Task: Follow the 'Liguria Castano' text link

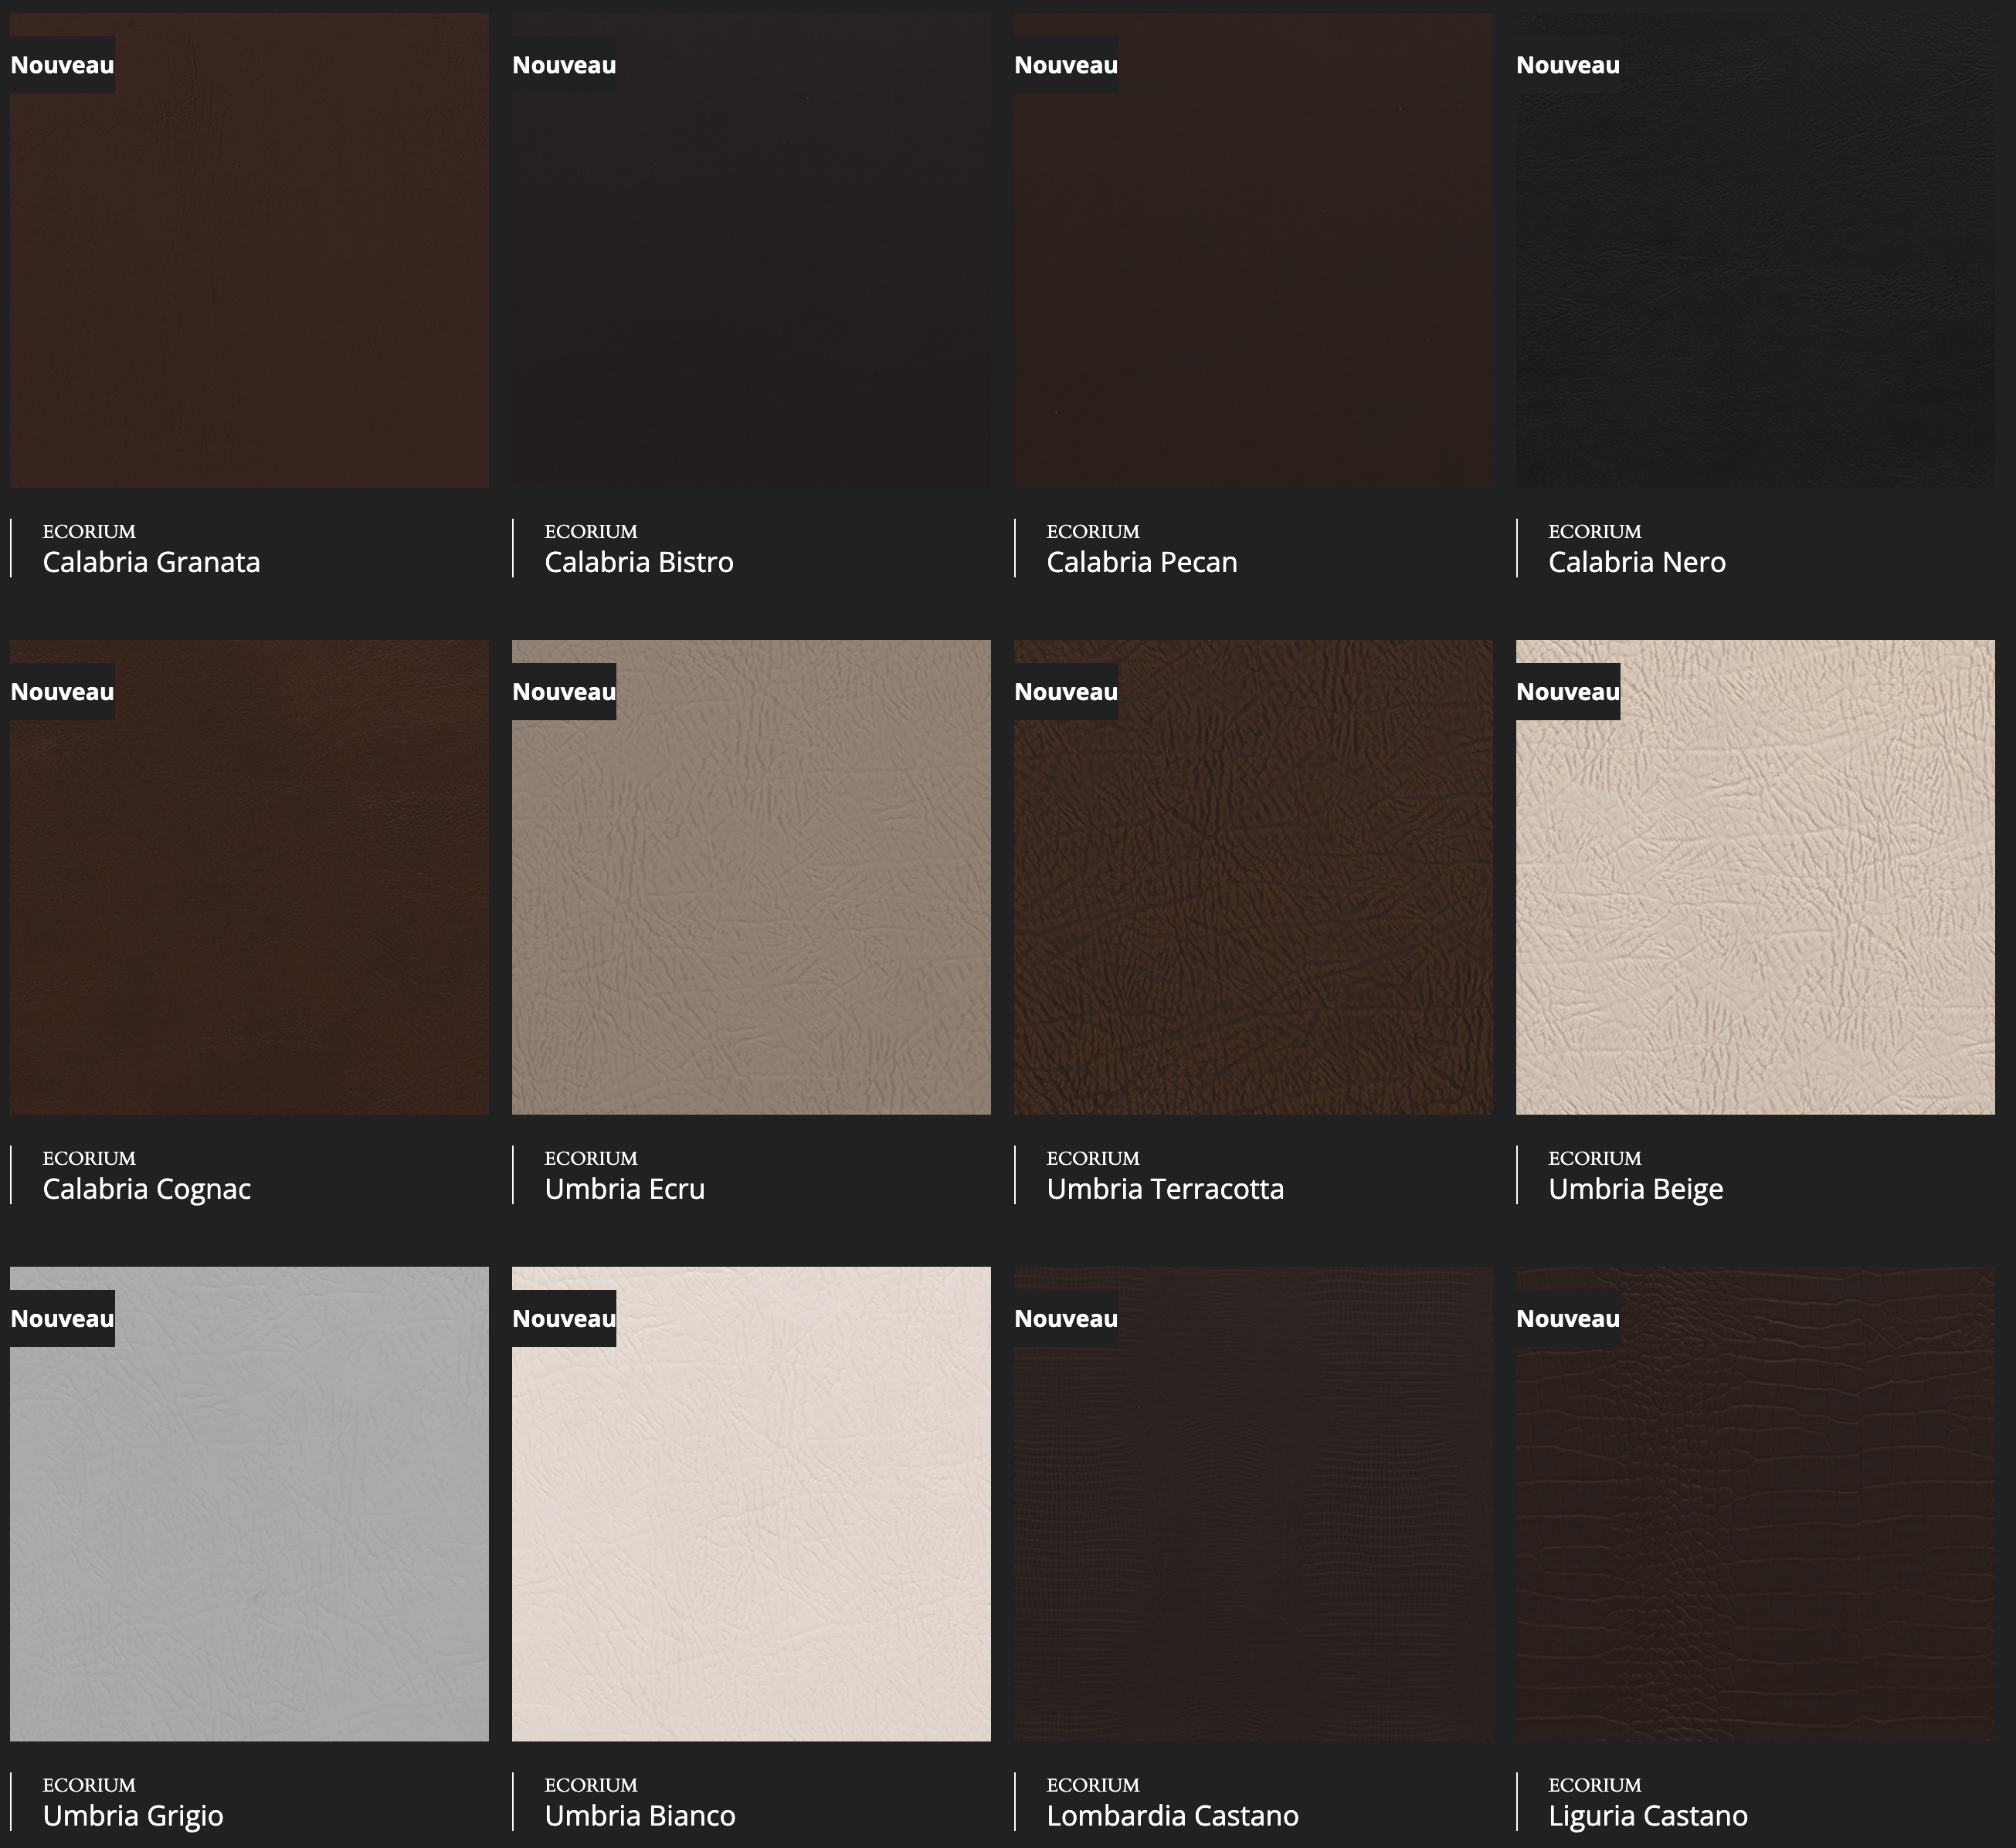Action: coord(1648,1815)
